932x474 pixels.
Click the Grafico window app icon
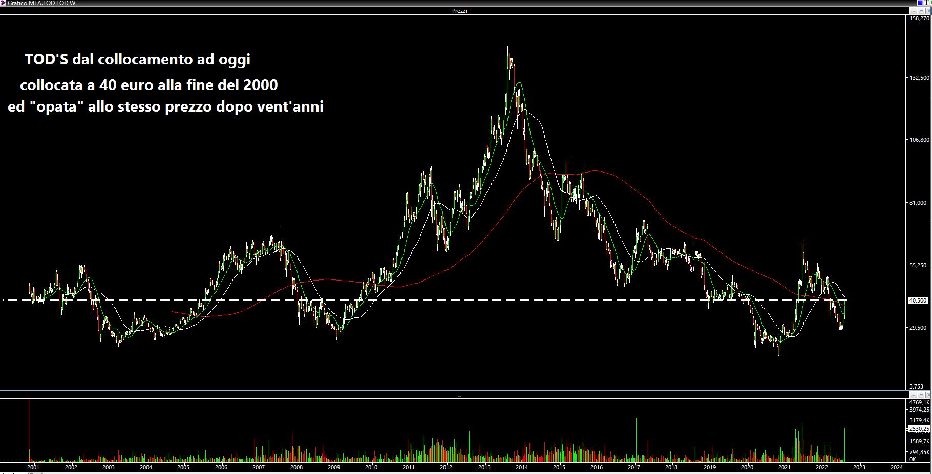(x=3, y=3)
